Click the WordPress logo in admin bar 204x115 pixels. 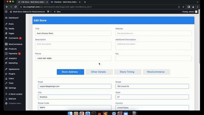pyautogui.click(x=6, y=11)
